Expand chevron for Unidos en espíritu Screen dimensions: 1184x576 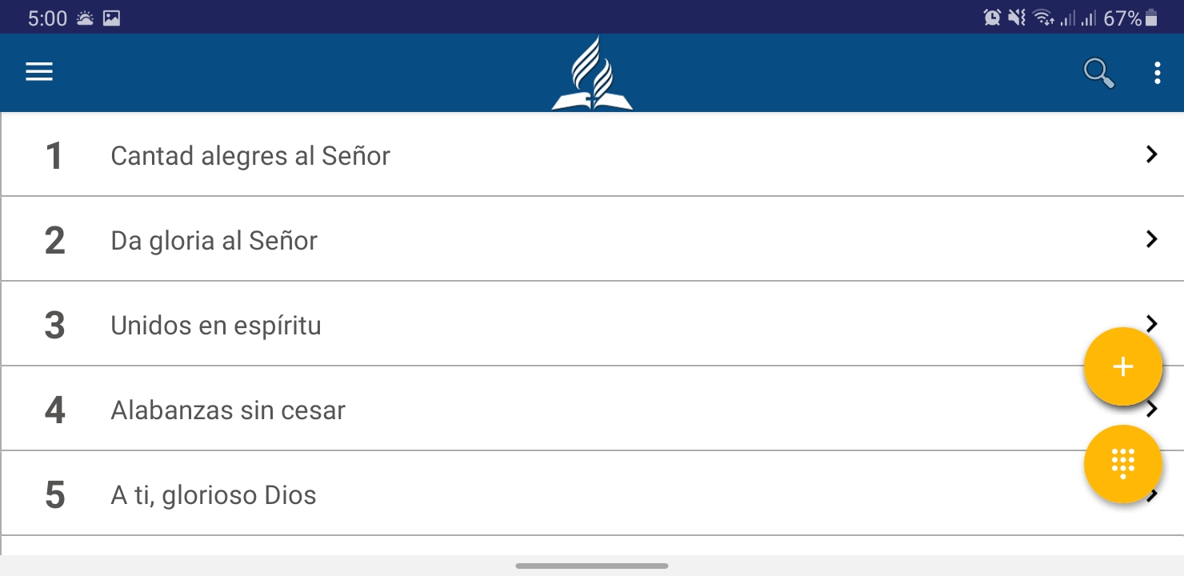tap(1151, 322)
